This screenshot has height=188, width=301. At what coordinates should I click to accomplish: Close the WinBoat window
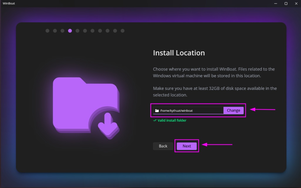[296, 4]
